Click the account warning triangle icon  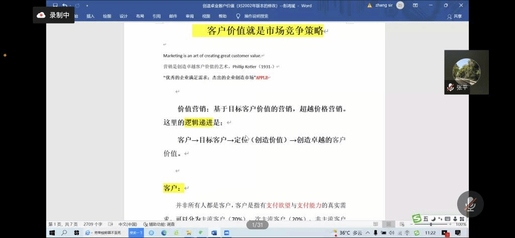click(370, 6)
